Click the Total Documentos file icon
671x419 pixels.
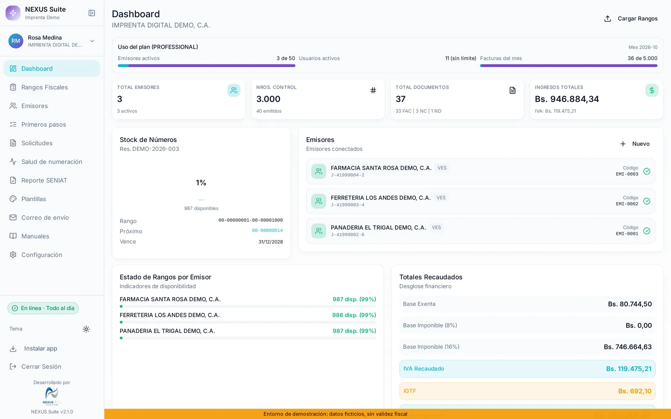pyautogui.click(x=512, y=90)
